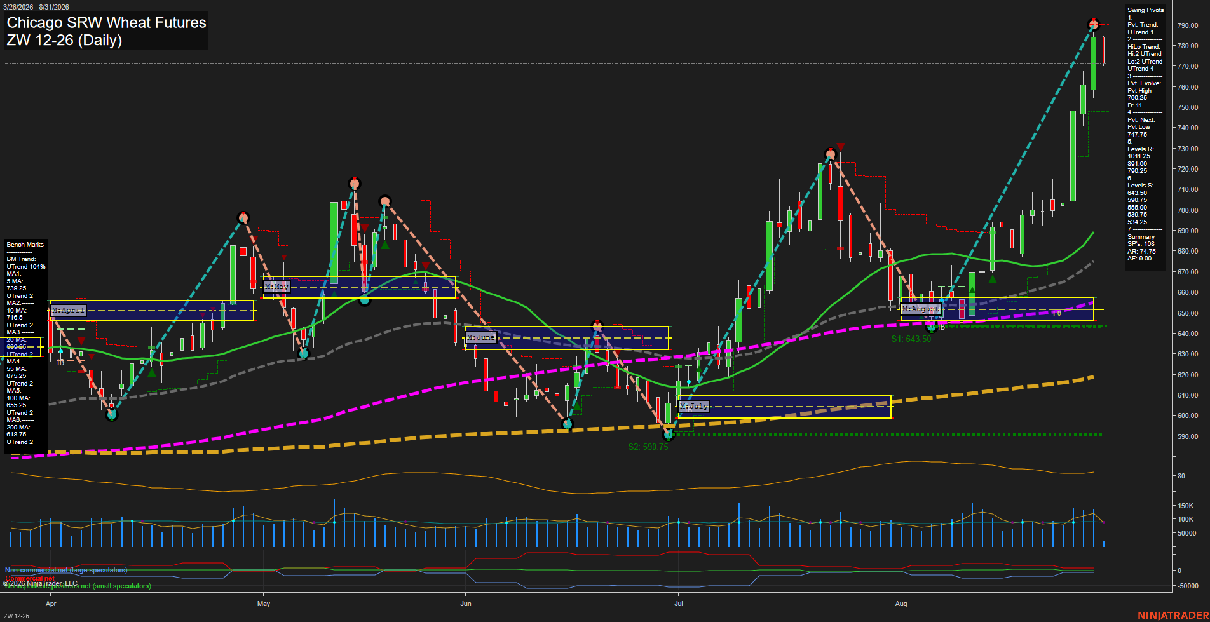Select the M:May monthly range label

[x=276, y=287]
